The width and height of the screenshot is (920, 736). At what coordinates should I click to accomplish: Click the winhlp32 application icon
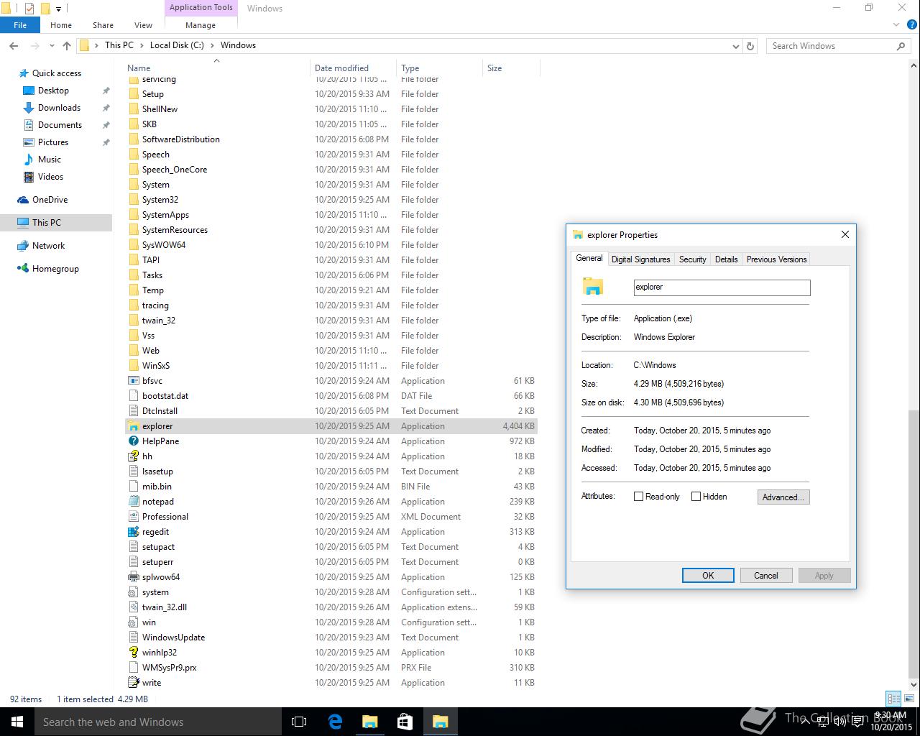(x=133, y=653)
